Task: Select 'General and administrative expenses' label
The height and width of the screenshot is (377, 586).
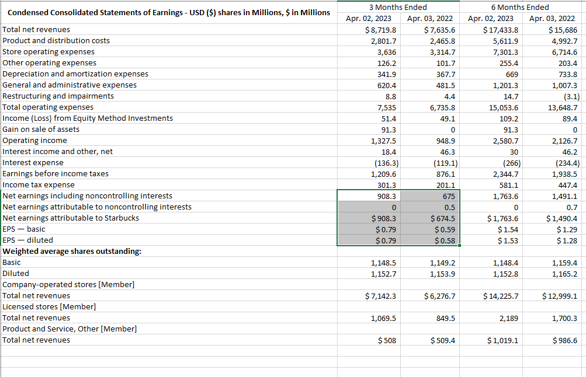Action: (x=70, y=85)
